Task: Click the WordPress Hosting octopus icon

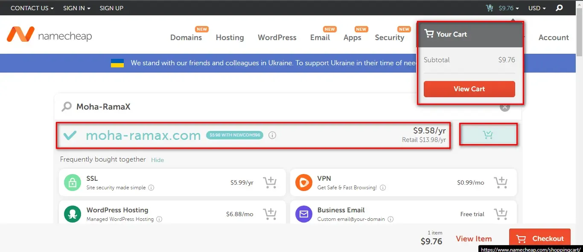Action: point(73,214)
